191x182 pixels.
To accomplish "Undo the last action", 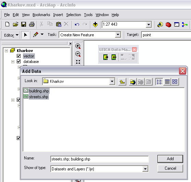I will pos(77,25).
